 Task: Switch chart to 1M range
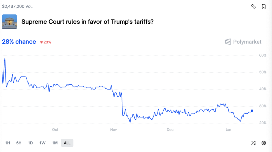[x=55, y=143]
